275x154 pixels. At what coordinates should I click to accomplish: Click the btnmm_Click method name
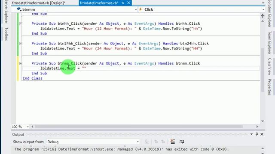coord(70,63)
